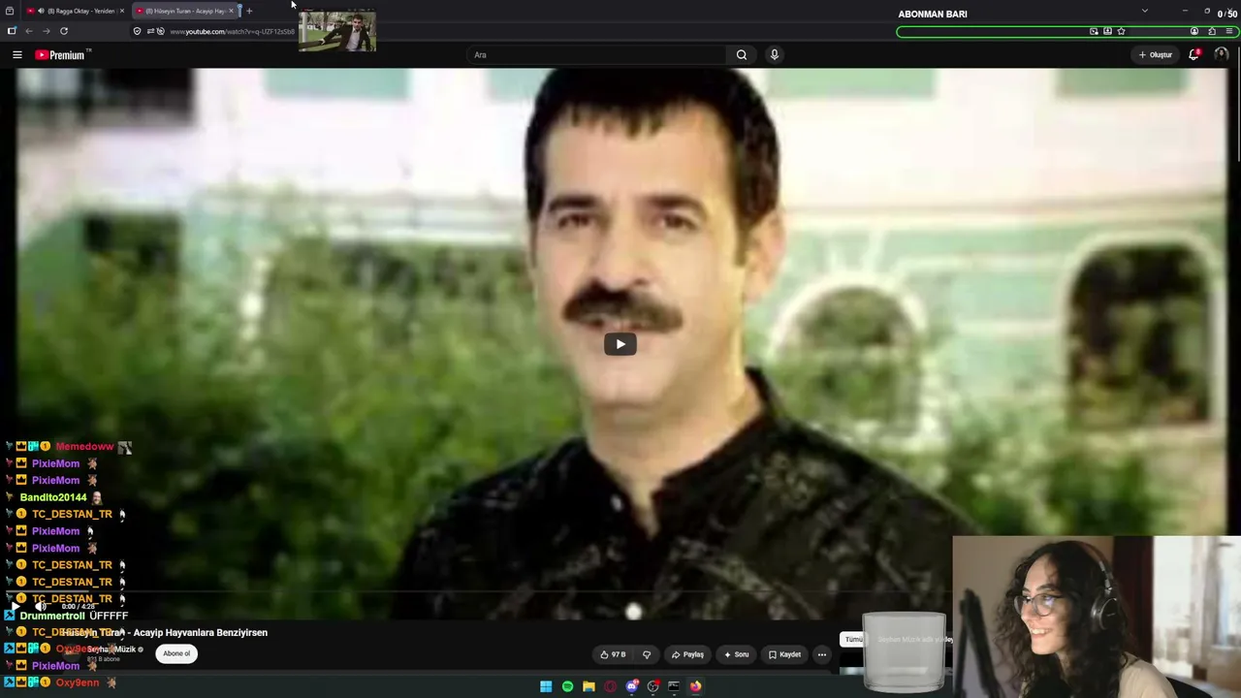Open Spotify from the taskbar

(567, 686)
